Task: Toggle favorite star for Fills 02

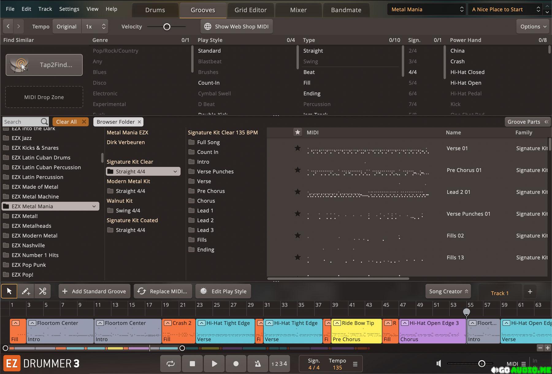Action: click(x=297, y=235)
